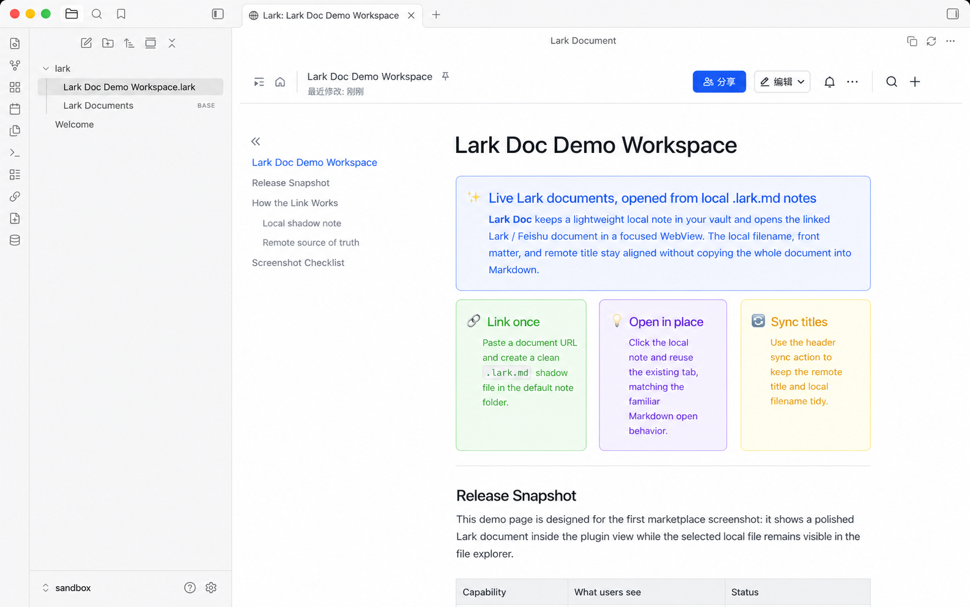Go to Lark home icon
This screenshot has height=607, width=970.
coord(280,82)
